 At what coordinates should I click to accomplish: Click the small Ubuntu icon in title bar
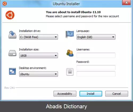tap(5, 4)
